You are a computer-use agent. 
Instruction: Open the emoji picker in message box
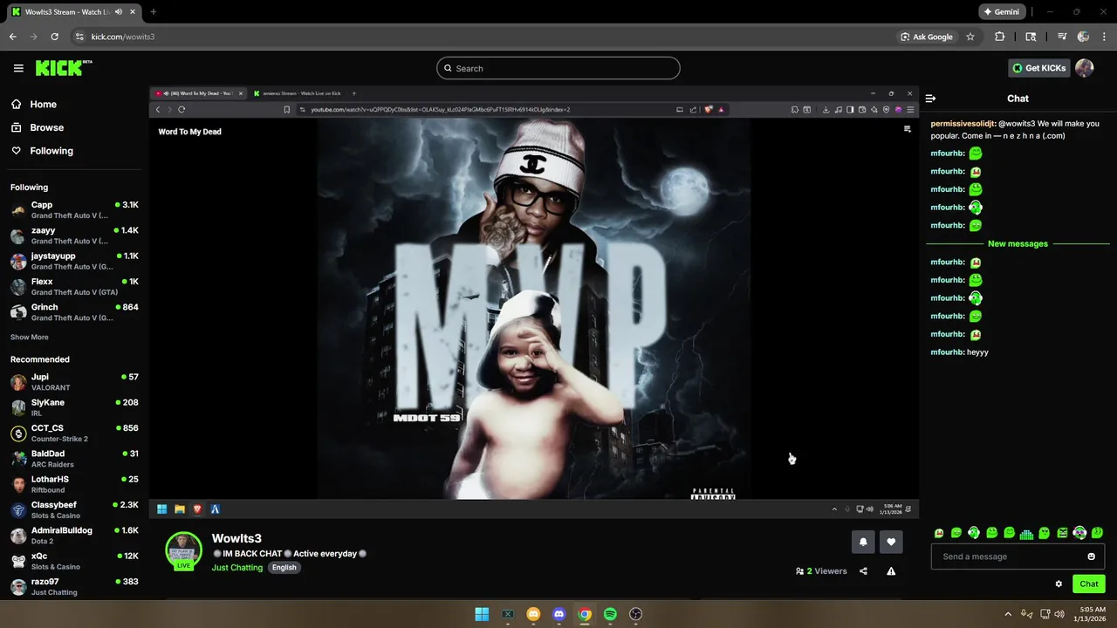(1091, 556)
